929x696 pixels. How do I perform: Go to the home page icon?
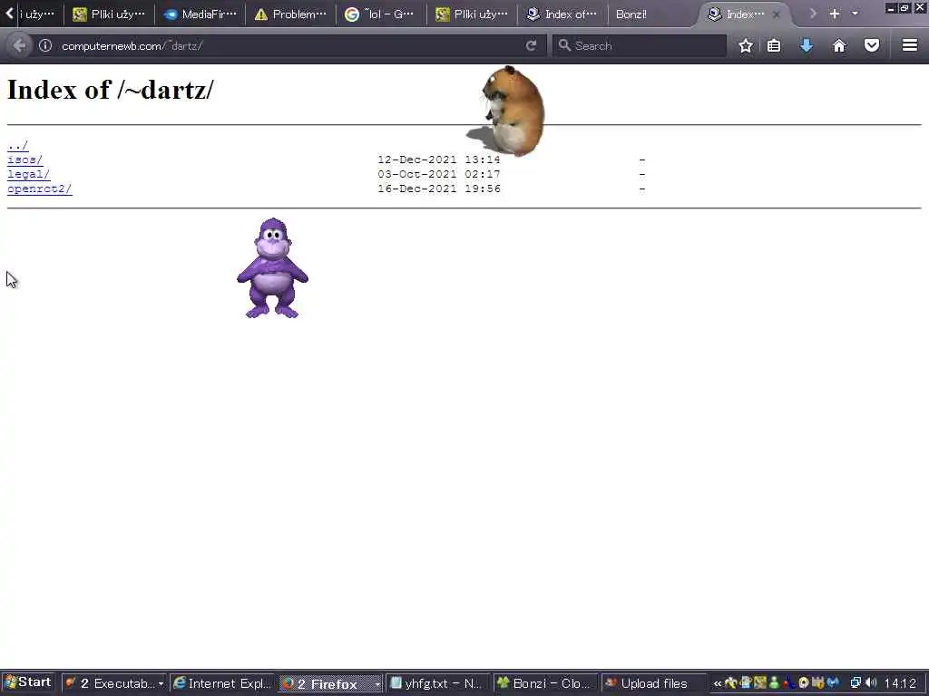click(x=839, y=45)
